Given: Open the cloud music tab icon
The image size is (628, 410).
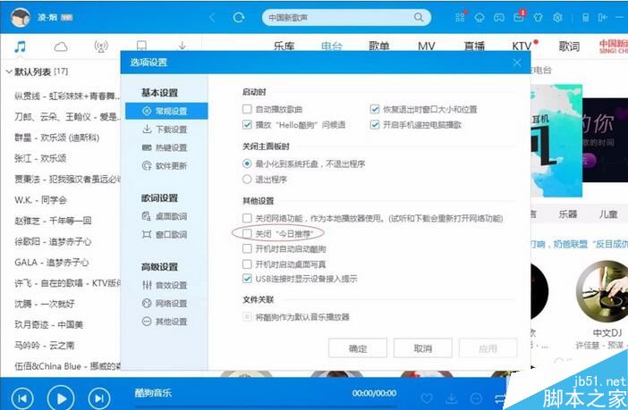Looking at the screenshot, I should [61, 47].
